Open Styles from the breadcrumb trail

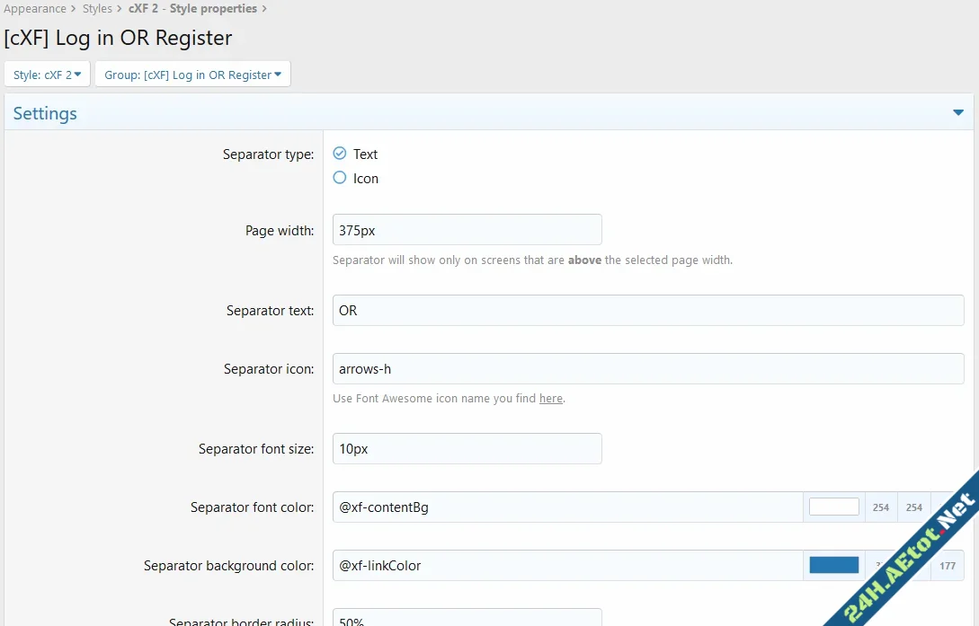tap(97, 8)
